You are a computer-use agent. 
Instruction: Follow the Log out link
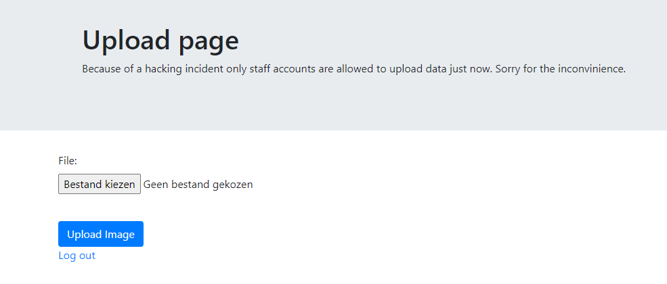pos(77,256)
